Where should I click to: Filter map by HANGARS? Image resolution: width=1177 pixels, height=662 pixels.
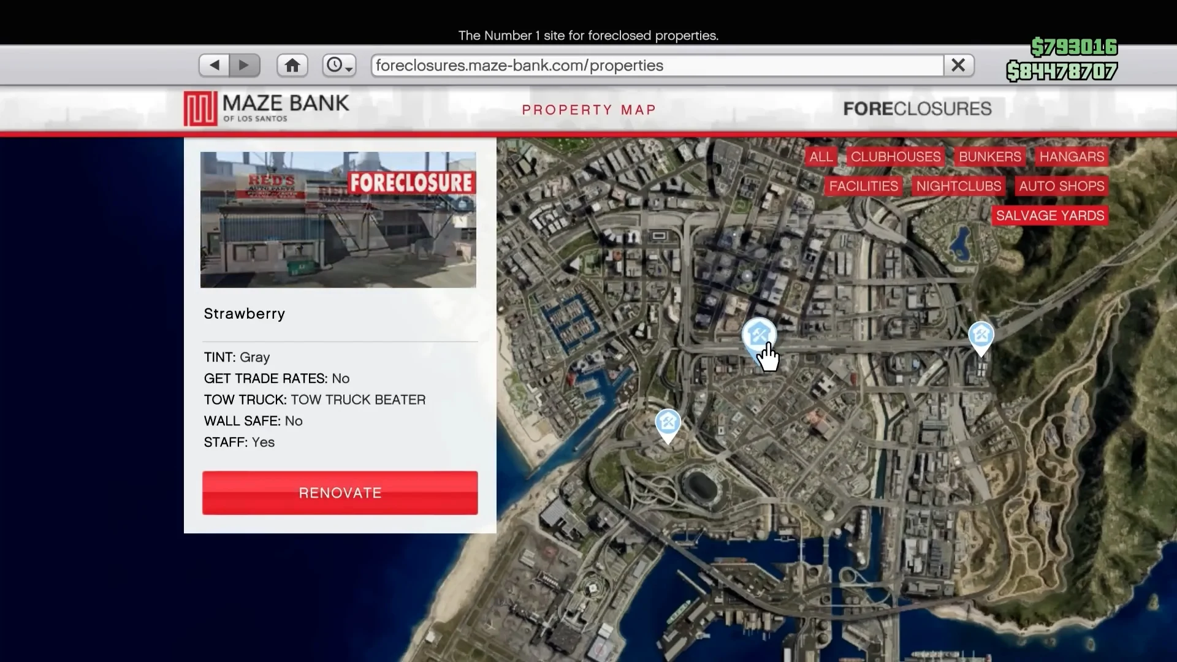pyautogui.click(x=1072, y=157)
